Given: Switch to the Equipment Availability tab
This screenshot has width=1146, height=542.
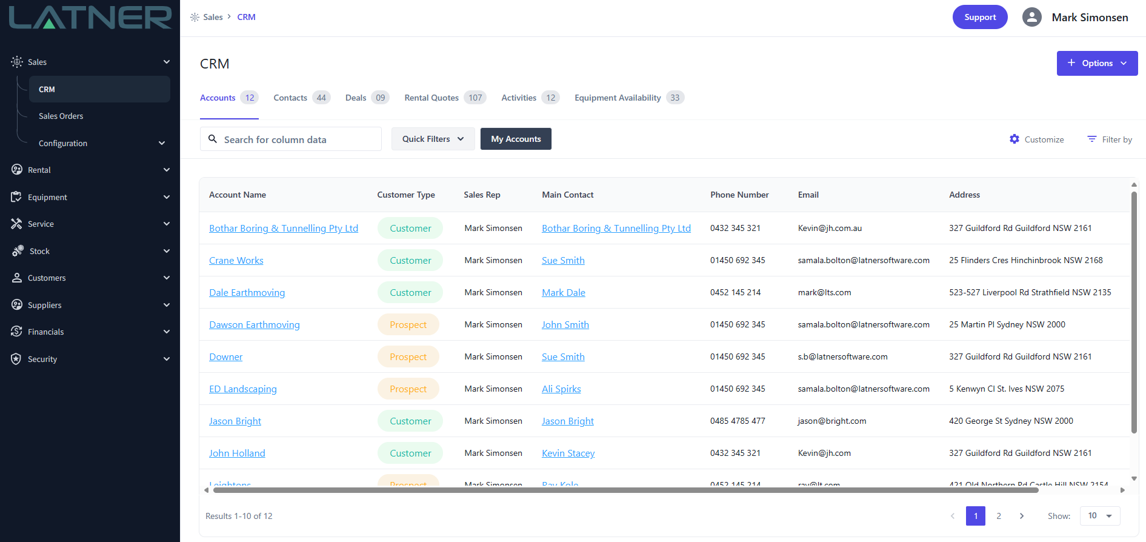Looking at the screenshot, I should tap(618, 98).
